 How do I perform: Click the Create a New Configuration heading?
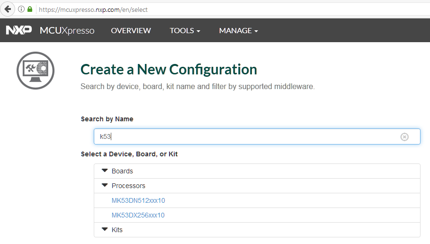[x=169, y=69]
